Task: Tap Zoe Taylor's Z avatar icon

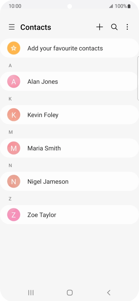Action: click(14, 215)
